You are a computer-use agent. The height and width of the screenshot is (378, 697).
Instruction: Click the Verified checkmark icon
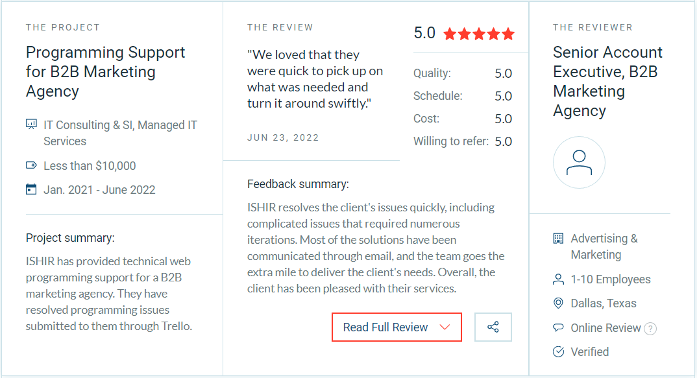click(x=558, y=352)
